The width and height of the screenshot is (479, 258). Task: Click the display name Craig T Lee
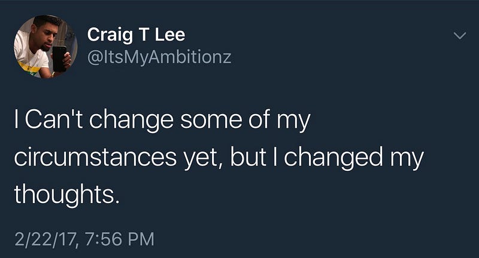click(136, 35)
